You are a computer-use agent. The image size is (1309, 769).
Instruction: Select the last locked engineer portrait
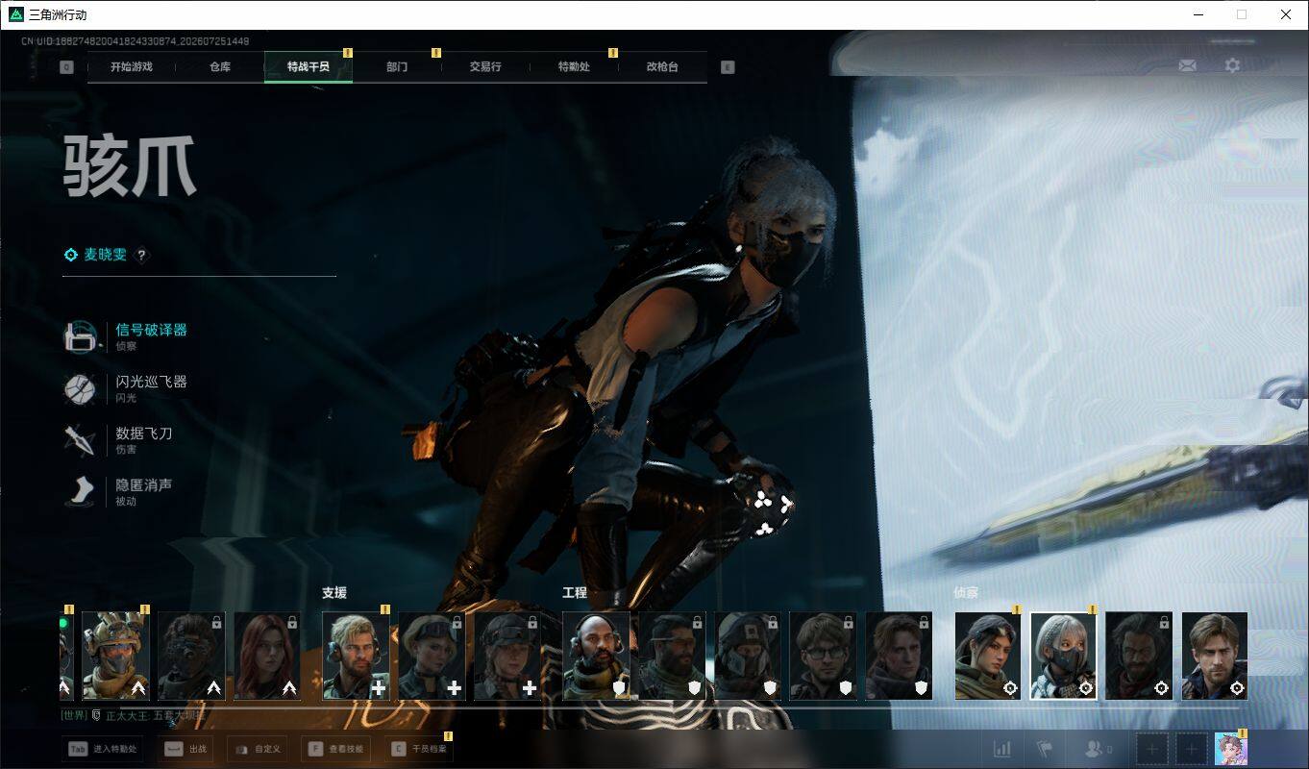(x=900, y=656)
